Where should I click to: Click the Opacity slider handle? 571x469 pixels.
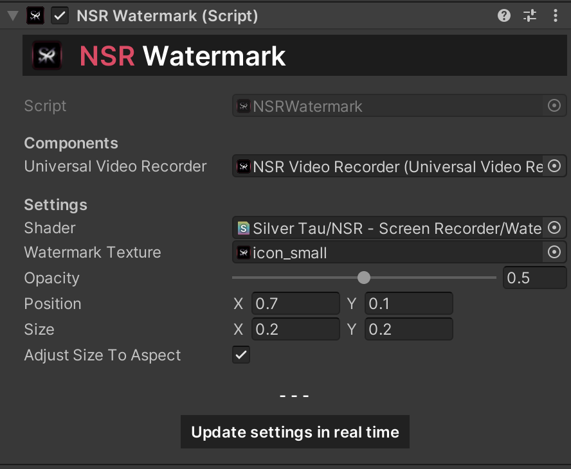(x=363, y=278)
